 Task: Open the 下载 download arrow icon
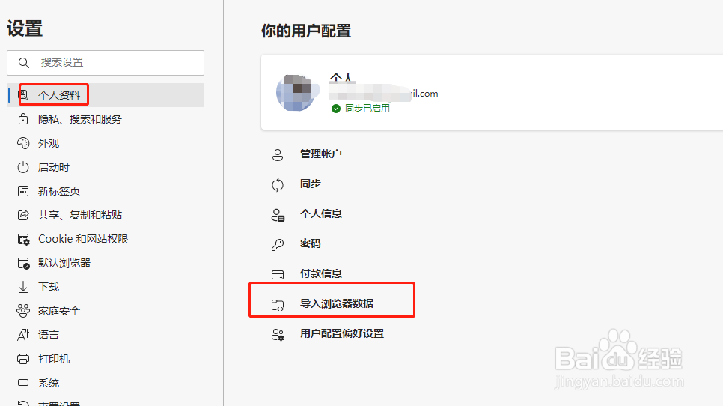[23, 287]
